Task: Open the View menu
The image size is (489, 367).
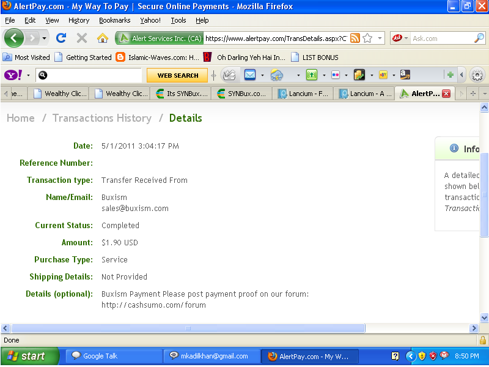Action: (x=52, y=20)
